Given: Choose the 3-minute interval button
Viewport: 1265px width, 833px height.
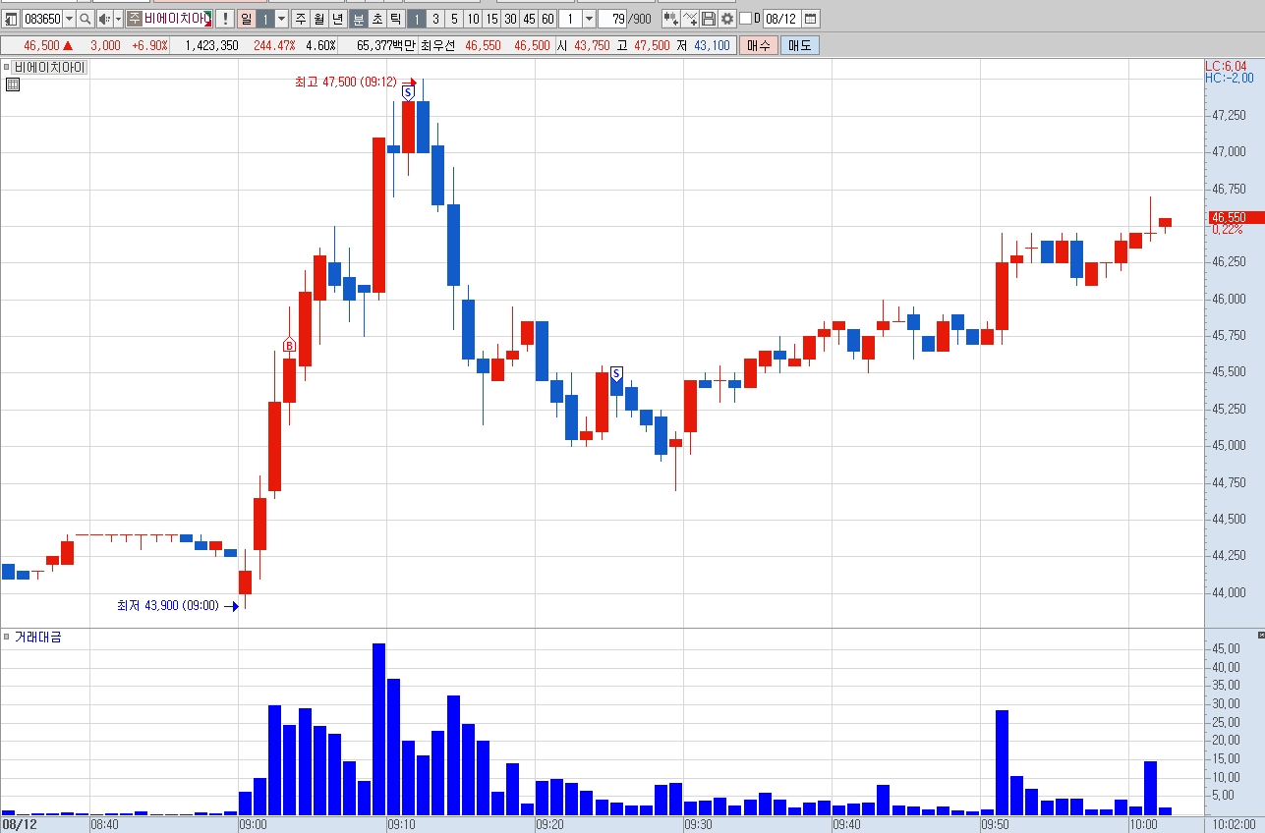Looking at the screenshot, I should coord(435,19).
